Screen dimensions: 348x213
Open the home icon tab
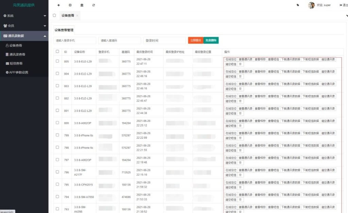coord(54,16)
